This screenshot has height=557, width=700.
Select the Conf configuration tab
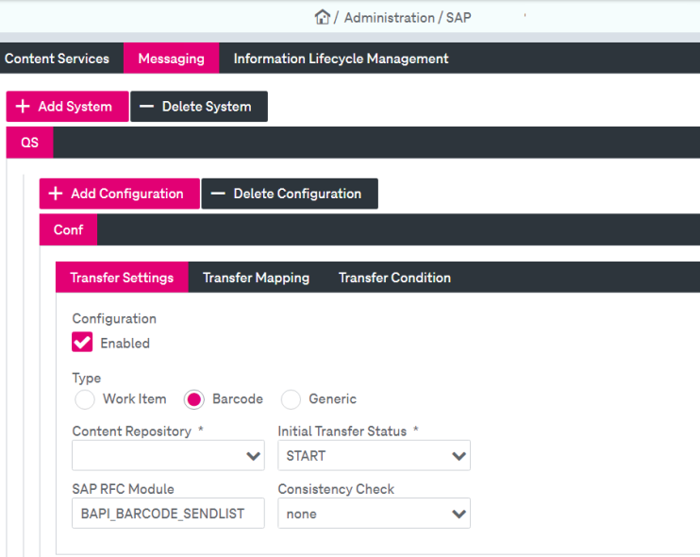(x=68, y=229)
